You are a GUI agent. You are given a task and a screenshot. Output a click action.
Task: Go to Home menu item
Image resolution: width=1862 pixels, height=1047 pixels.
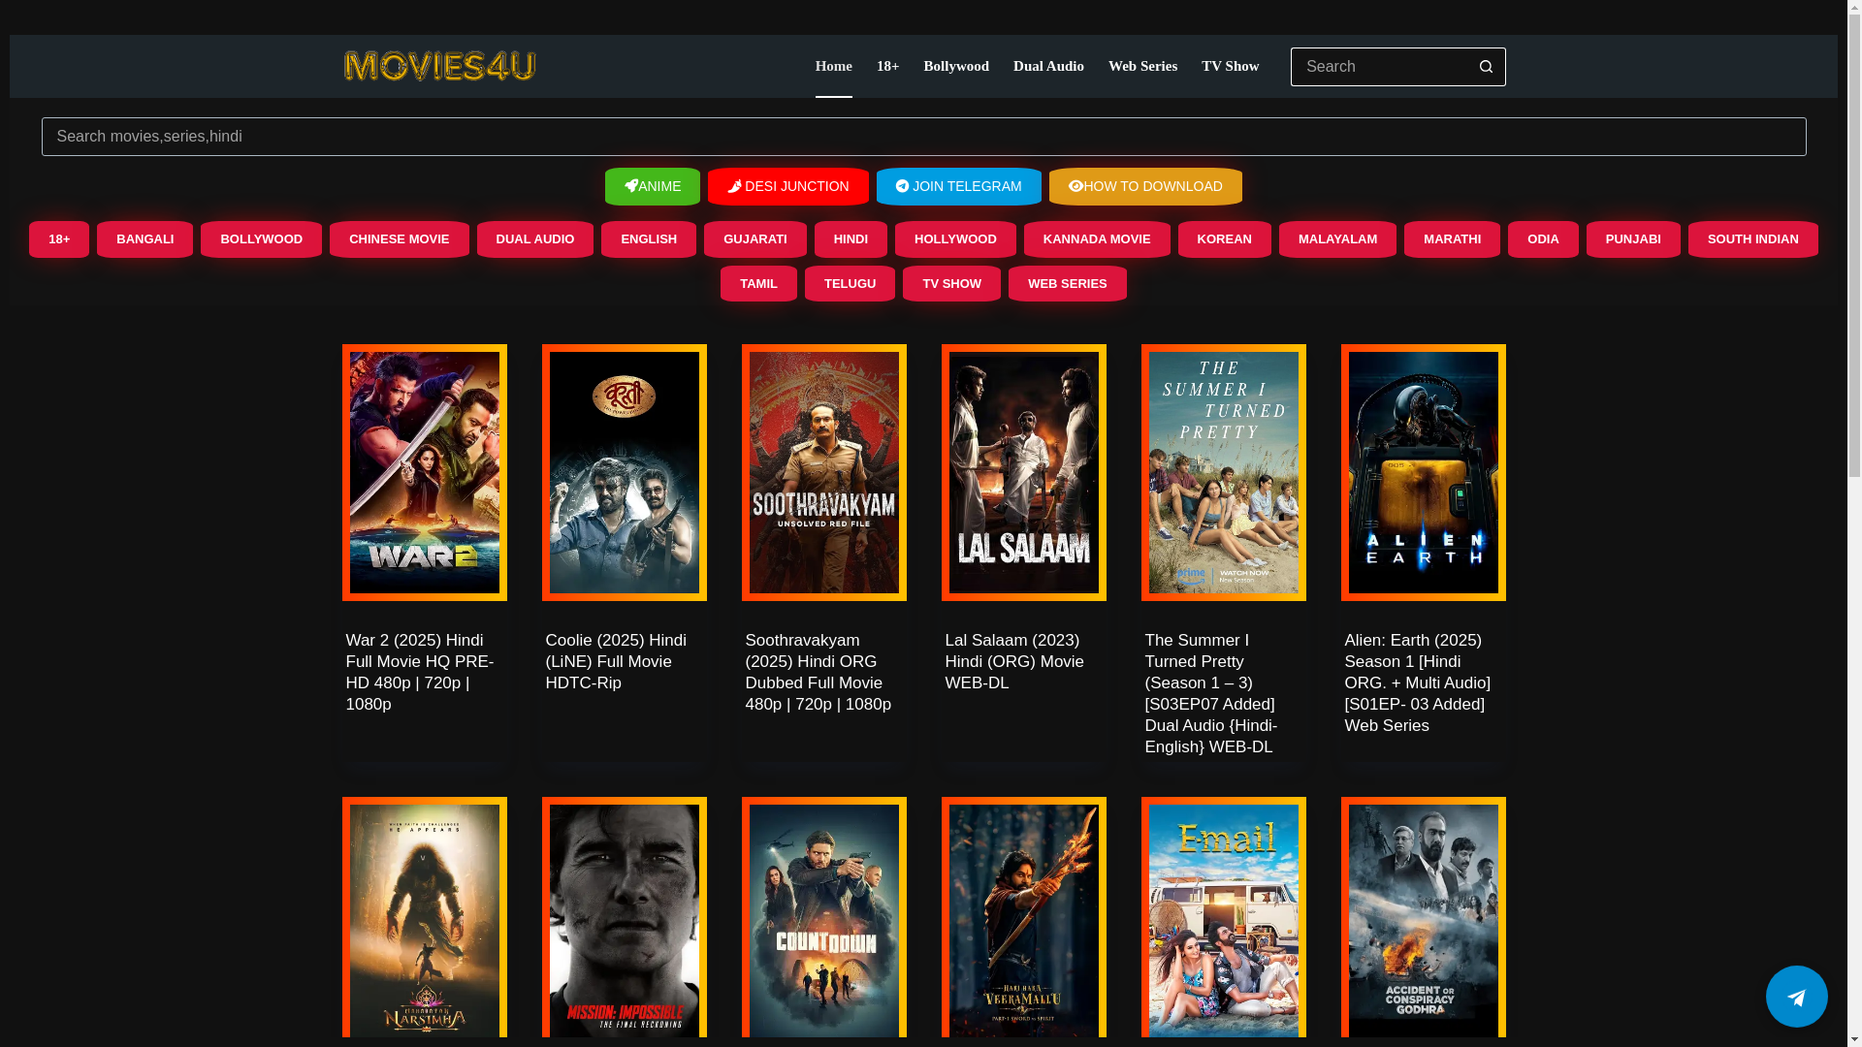coord(834,66)
